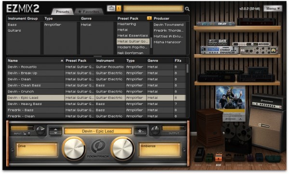Click the orange badge in Preset Pack header
Viewport: 289px width, 174px height.
[149, 18]
